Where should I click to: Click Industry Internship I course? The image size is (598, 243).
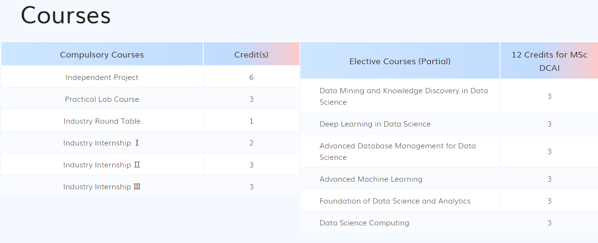(102, 143)
